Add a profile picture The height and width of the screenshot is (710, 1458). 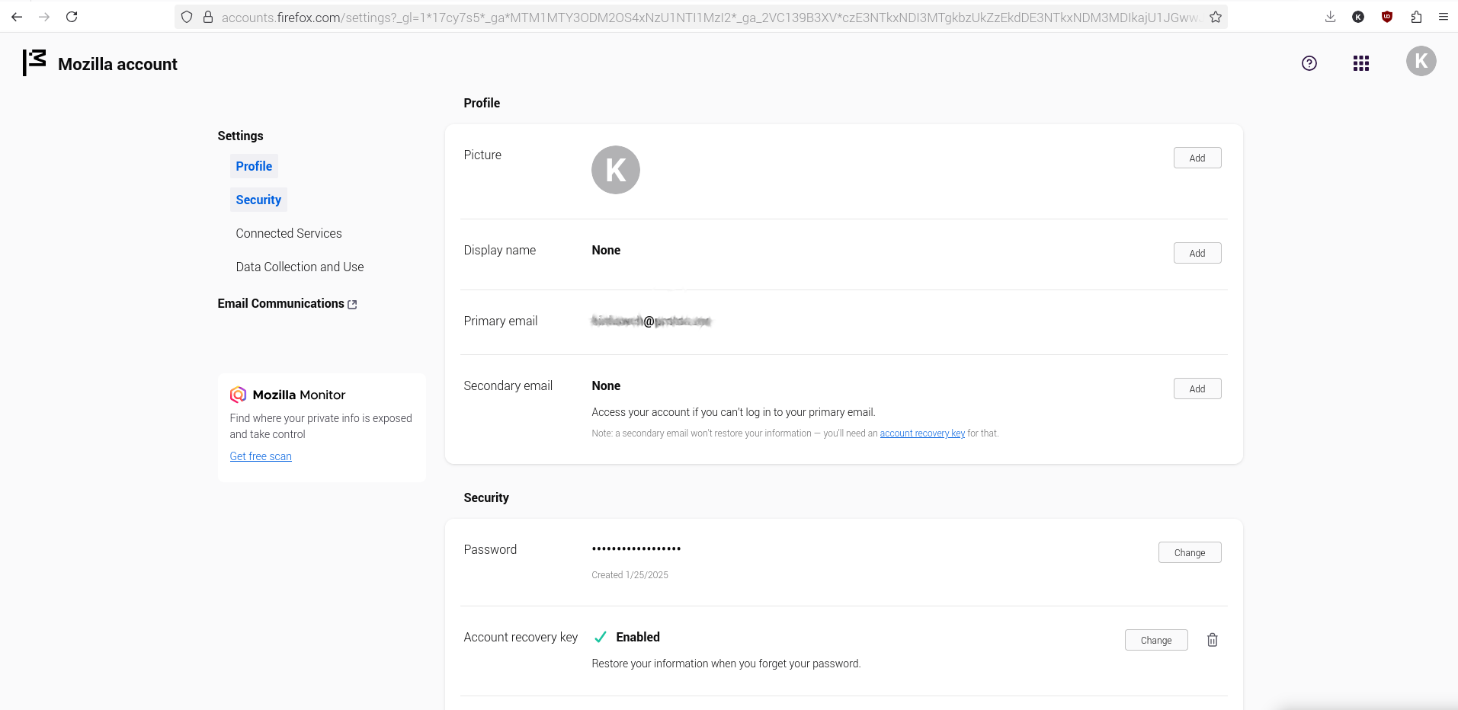click(1197, 158)
